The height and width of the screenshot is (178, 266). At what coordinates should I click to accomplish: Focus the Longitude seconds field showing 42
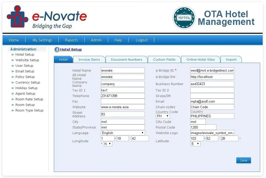[x=140, y=138]
